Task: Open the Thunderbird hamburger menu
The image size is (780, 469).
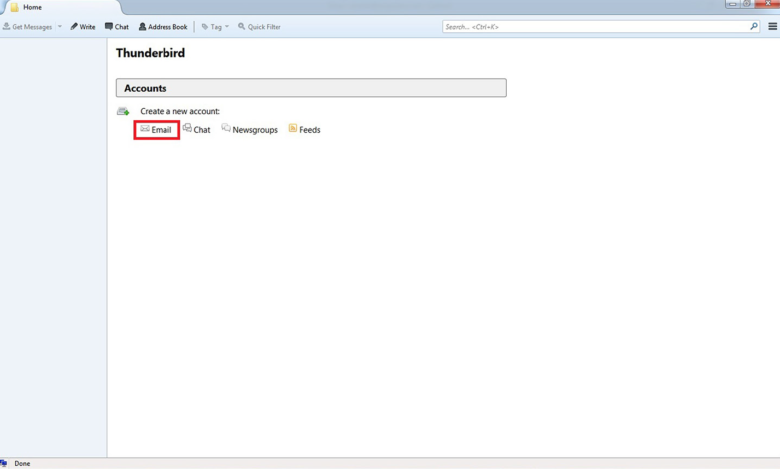Action: tap(772, 26)
